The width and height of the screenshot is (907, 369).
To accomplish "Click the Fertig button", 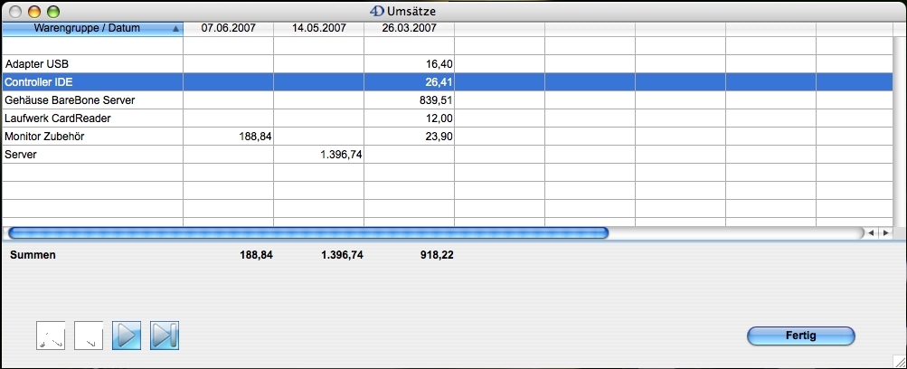I will pyautogui.click(x=800, y=336).
